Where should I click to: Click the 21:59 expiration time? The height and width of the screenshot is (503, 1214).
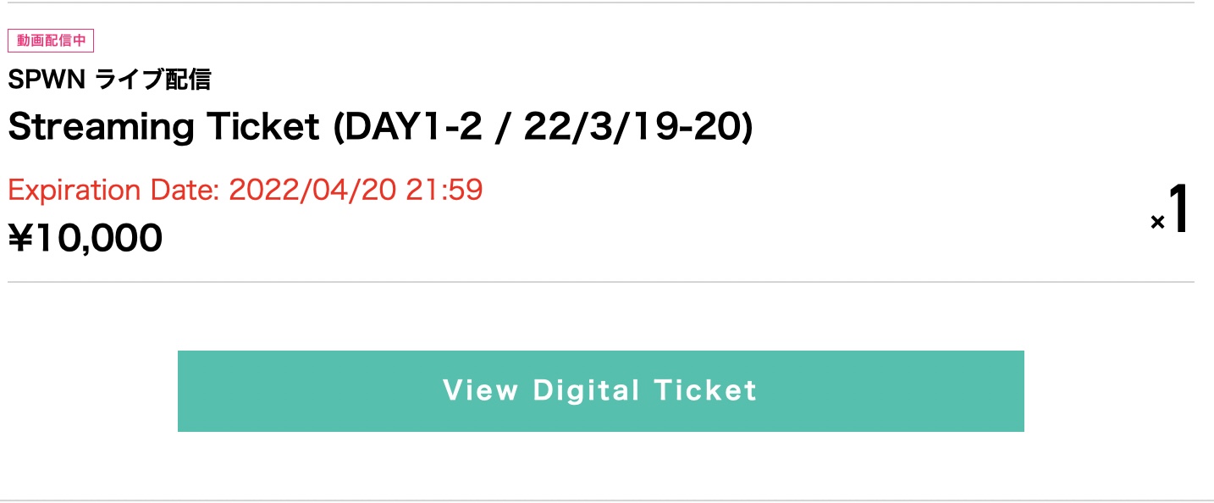click(444, 190)
